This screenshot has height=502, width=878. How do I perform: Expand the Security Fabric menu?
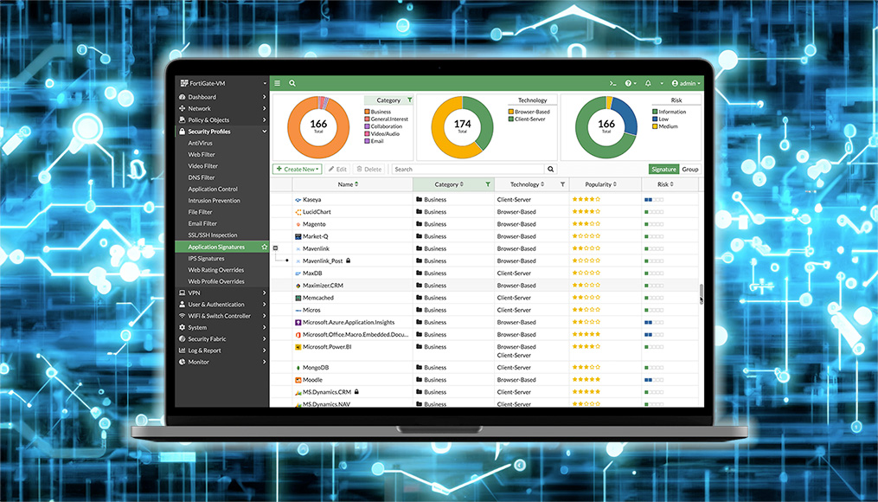tap(222, 339)
